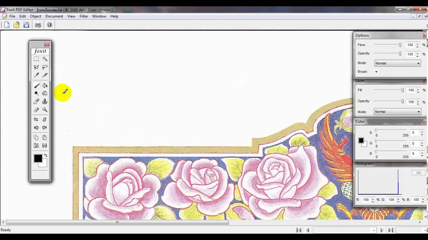Open the View menu
Viewport: 428px width, 240px height.
click(x=71, y=16)
